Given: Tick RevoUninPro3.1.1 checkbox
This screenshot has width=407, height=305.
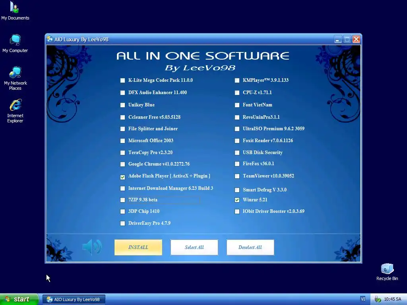Looking at the screenshot, I should 237,117.
